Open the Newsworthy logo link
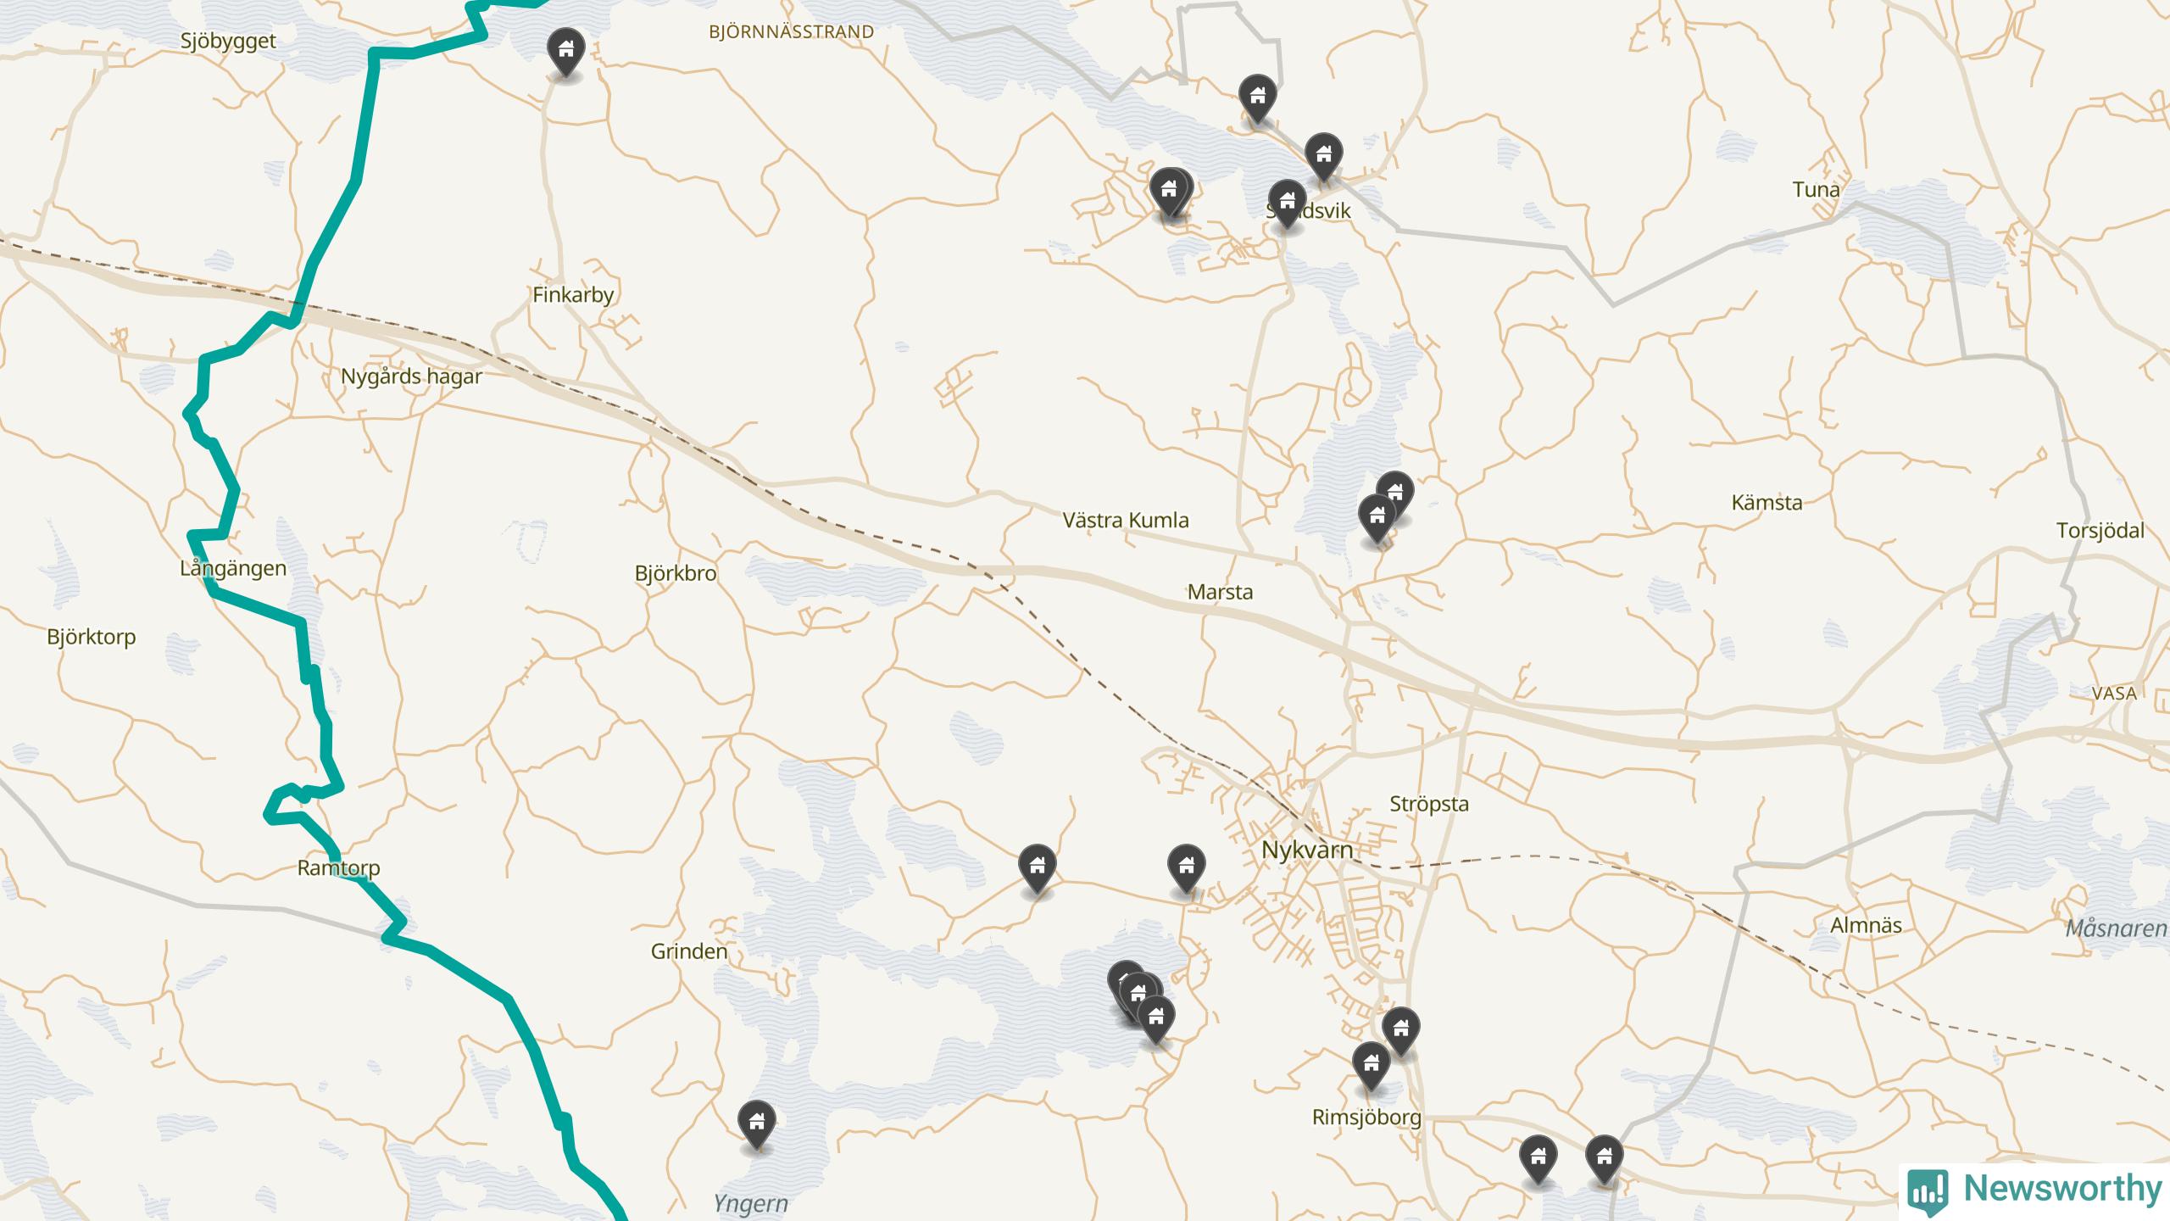This screenshot has height=1221, width=2170. (2034, 1190)
